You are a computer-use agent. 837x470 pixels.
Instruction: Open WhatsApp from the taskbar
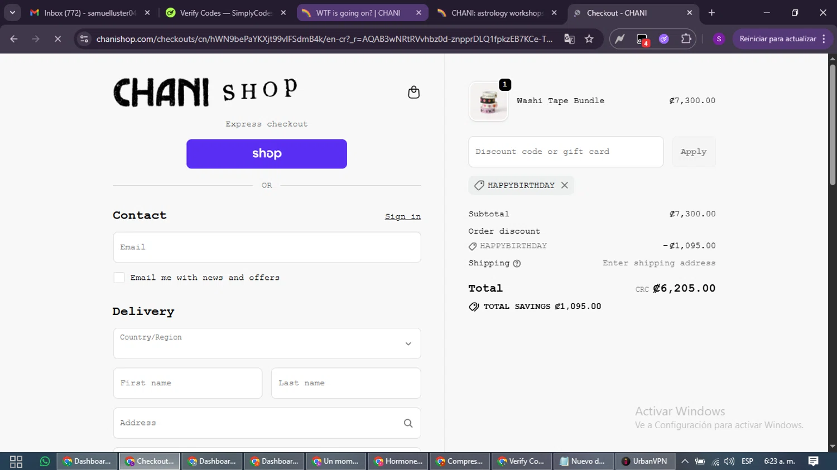coord(45,462)
